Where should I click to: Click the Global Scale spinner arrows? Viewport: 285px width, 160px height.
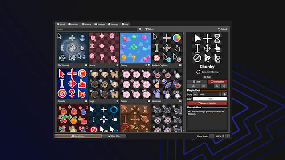click(x=223, y=136)
